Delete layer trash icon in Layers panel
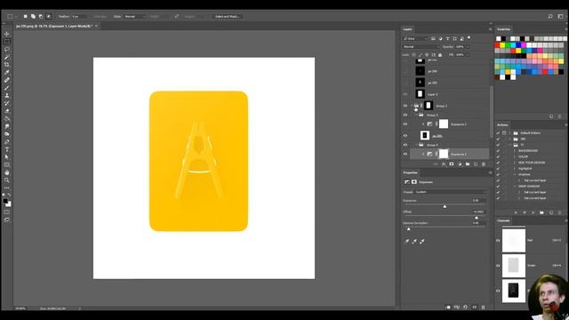This screenshot has width=569, height=320. [484, 164]
